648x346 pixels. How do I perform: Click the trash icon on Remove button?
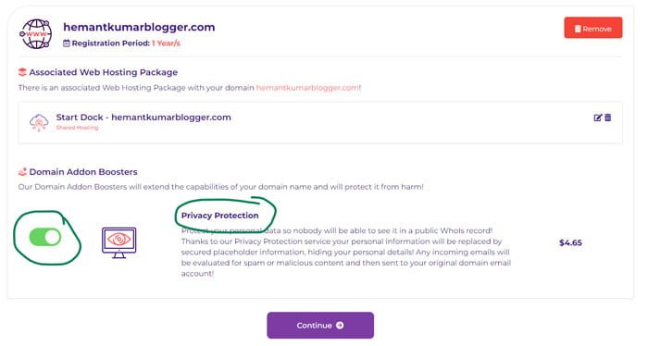point(578,29)
